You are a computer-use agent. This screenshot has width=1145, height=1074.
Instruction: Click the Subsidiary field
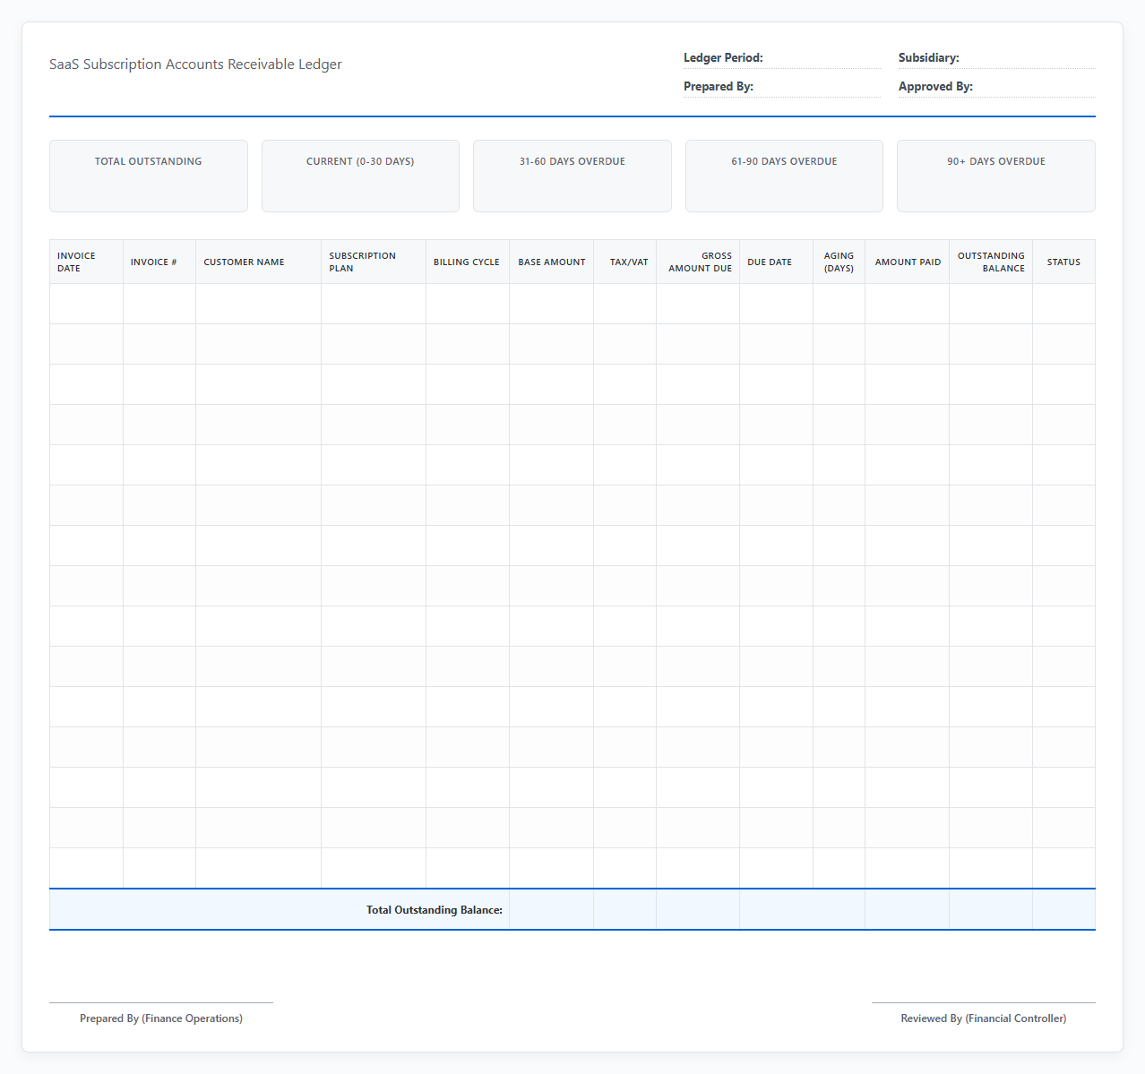[x=996, y=57]
